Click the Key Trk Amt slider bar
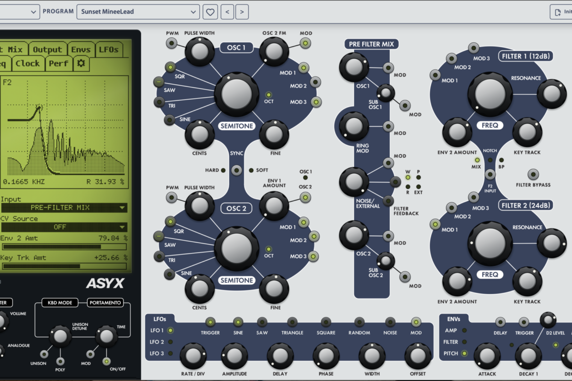The image size is (572, 381). (64, 266)
